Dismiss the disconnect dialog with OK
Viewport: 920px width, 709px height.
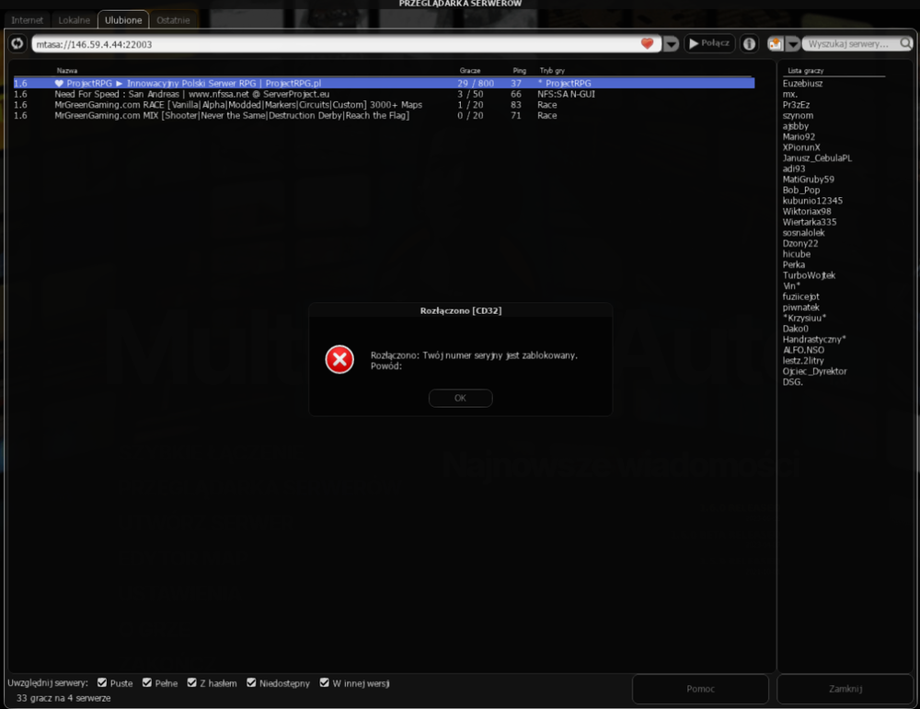coord(461,399)
